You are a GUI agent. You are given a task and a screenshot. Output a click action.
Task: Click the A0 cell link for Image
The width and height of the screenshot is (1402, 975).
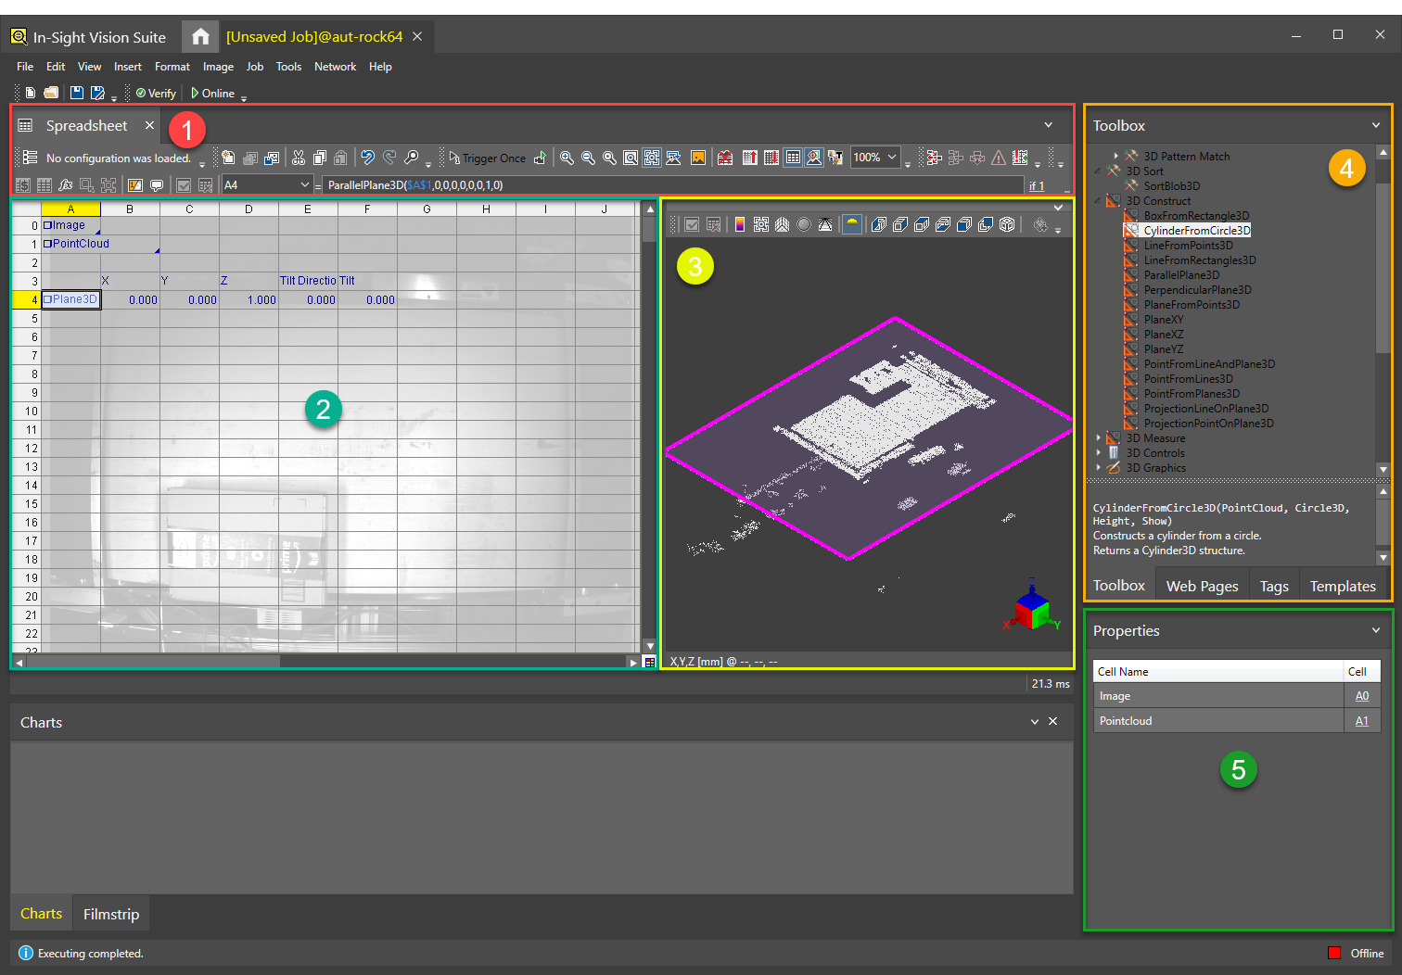[1361, 696]
